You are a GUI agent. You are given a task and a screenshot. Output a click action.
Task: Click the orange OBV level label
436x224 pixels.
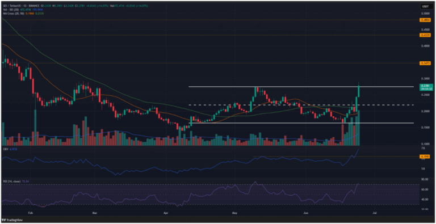pos(425,157)
